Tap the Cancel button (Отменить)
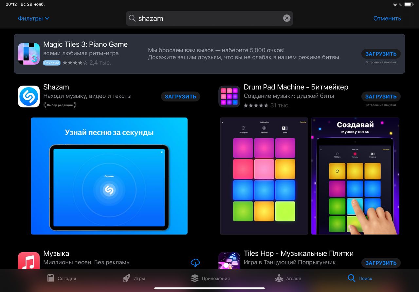The image size is (419, 292). click(387, 18)
